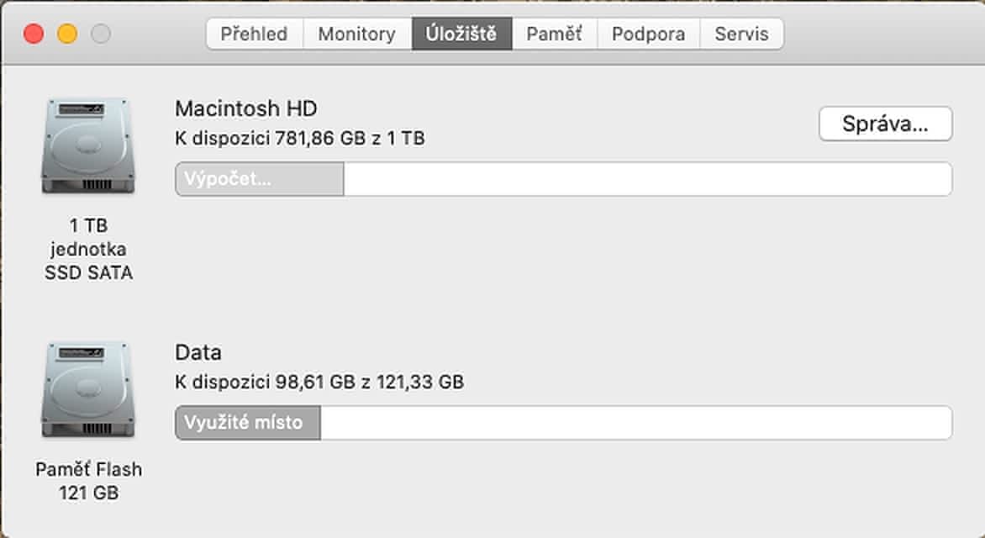Show the Podpora tab
This screenshot has width=985, height=538.
pos(648,34)
